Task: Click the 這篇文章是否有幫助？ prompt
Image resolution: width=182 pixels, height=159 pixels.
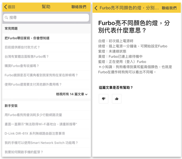Action: 116,87
